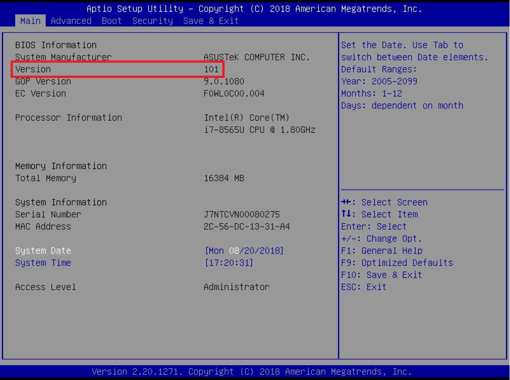Click the highlighted BIOS Version row
Viewport: 510px width, 380px height.
coord(118,70)
